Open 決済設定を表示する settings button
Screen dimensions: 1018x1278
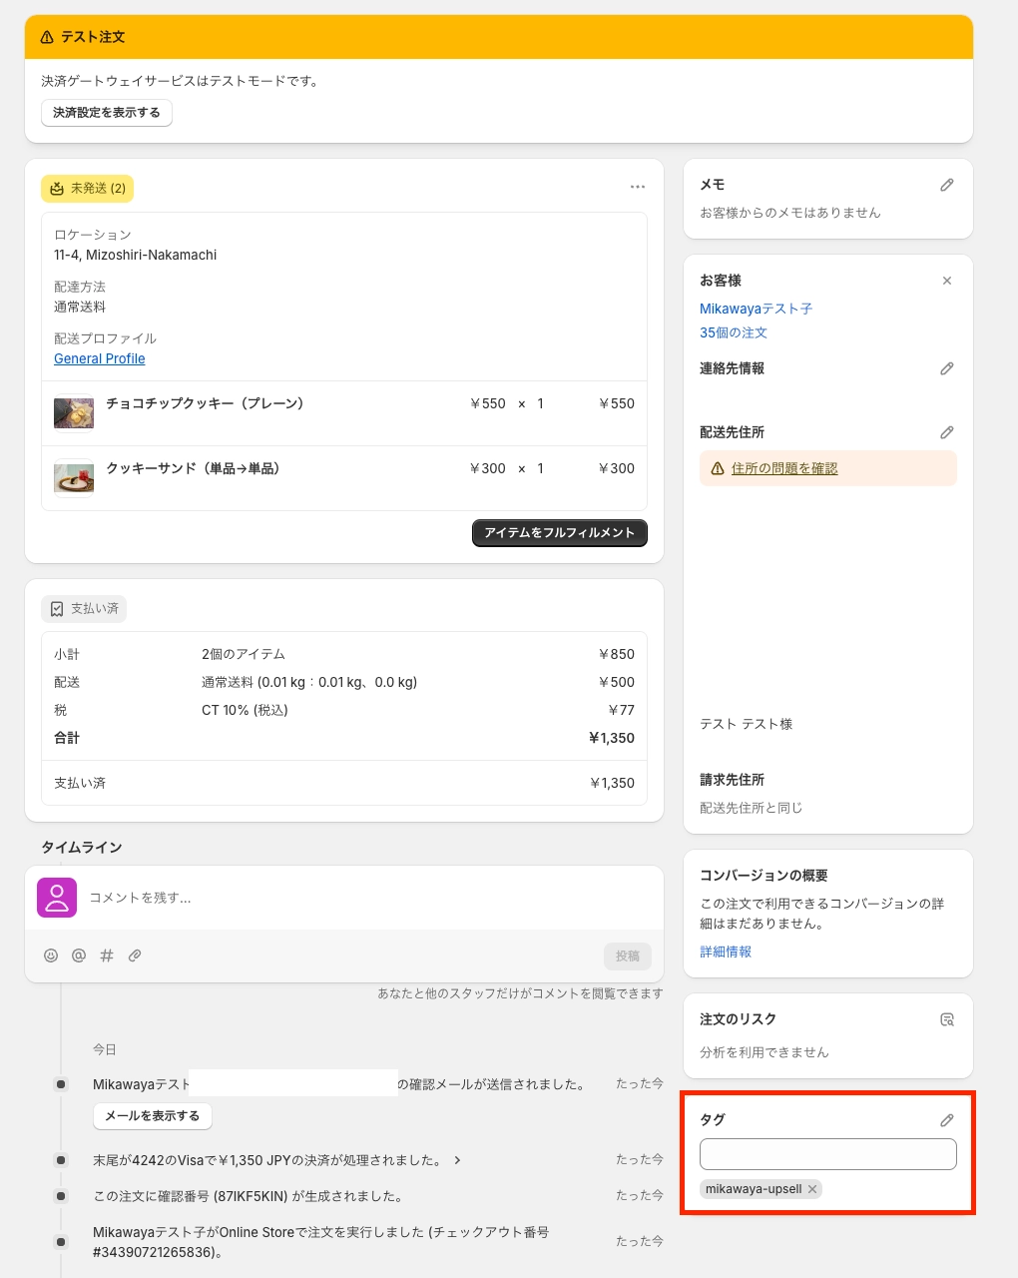pyautogui.click(x=107, y=113)
